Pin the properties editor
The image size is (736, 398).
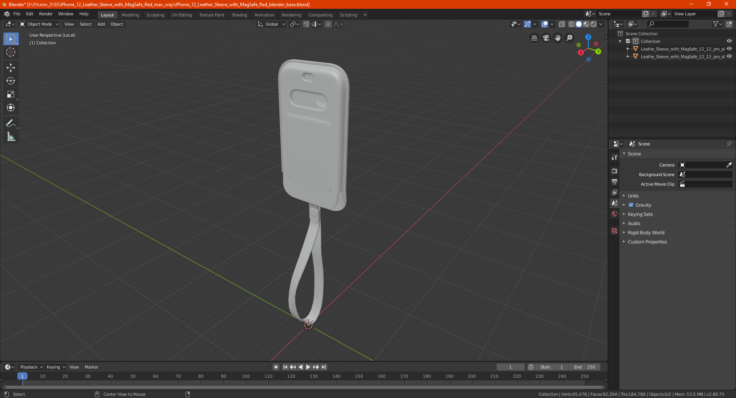pyautogui.click(x=729, y=144)
